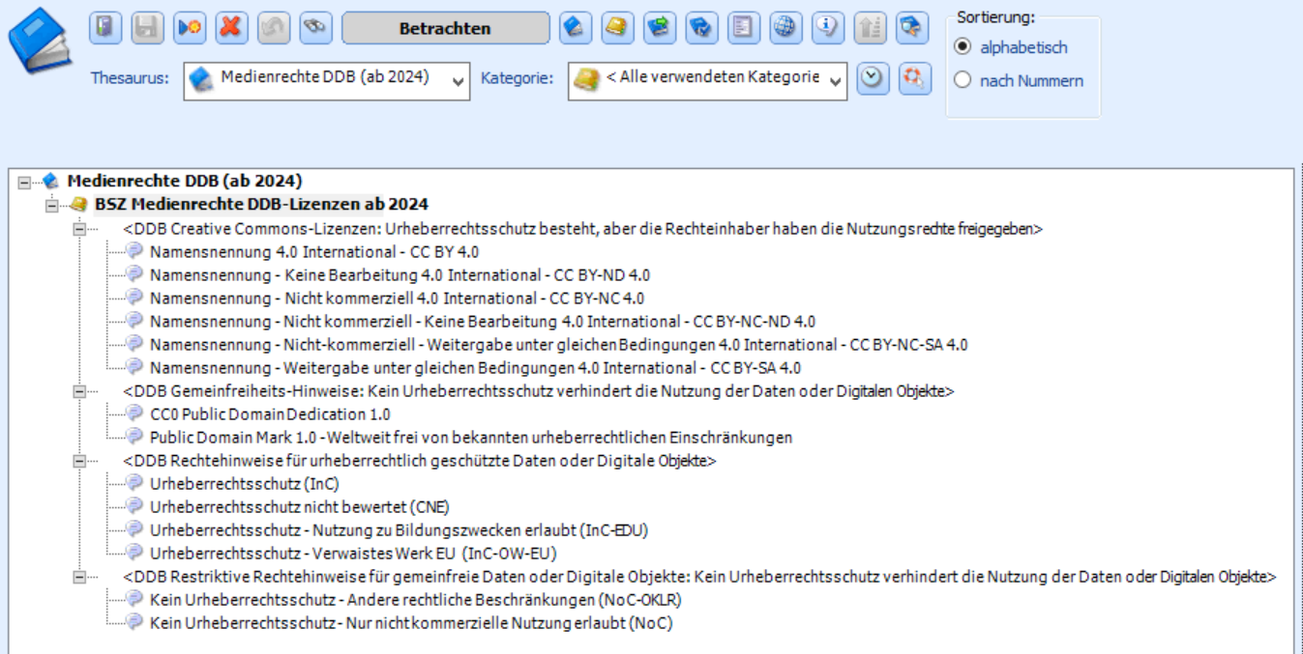Click the grey up-arrow sort icon
The image size is (1303, 654).
[869, 28]
